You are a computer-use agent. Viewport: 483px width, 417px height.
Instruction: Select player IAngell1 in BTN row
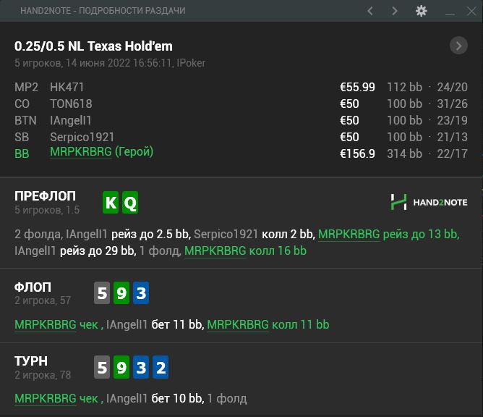point(71,120)
